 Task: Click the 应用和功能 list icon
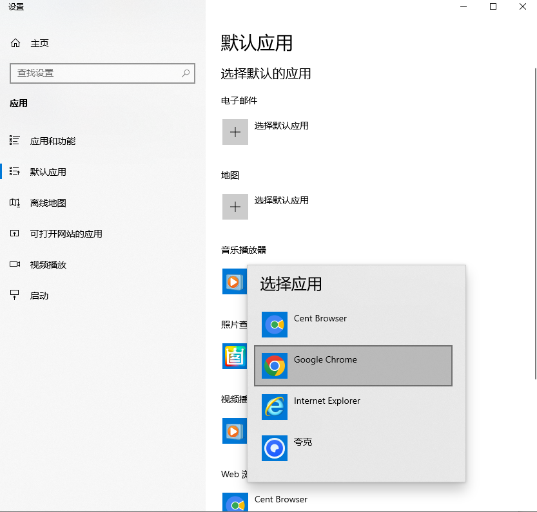click(14, 140)
